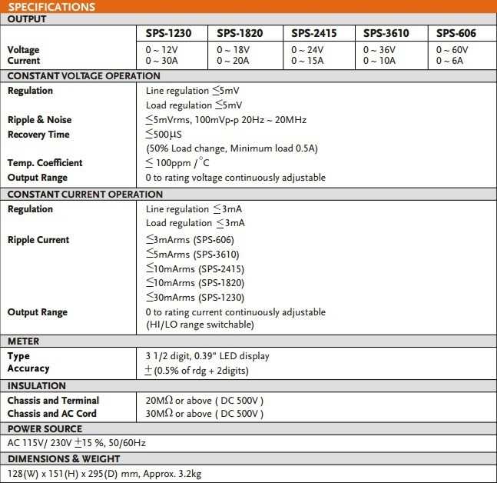This screenshot has width=497, height=483.
Task: Click the Temp. Coefficient label
Action: click(45, 163)
